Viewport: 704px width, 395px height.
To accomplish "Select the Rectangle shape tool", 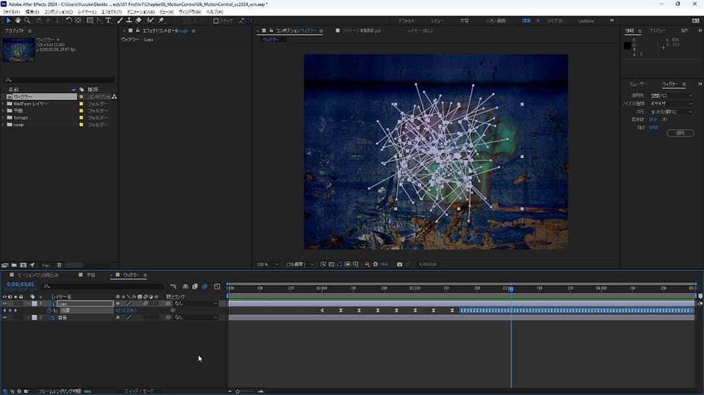I will tap(89, 20).
